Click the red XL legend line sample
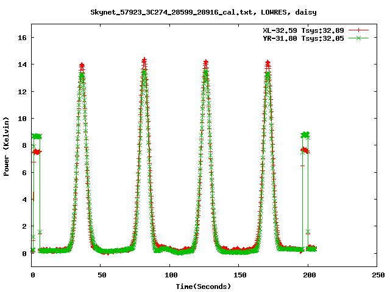Viewport: 390px width, 292px height. tap(358, 30)
